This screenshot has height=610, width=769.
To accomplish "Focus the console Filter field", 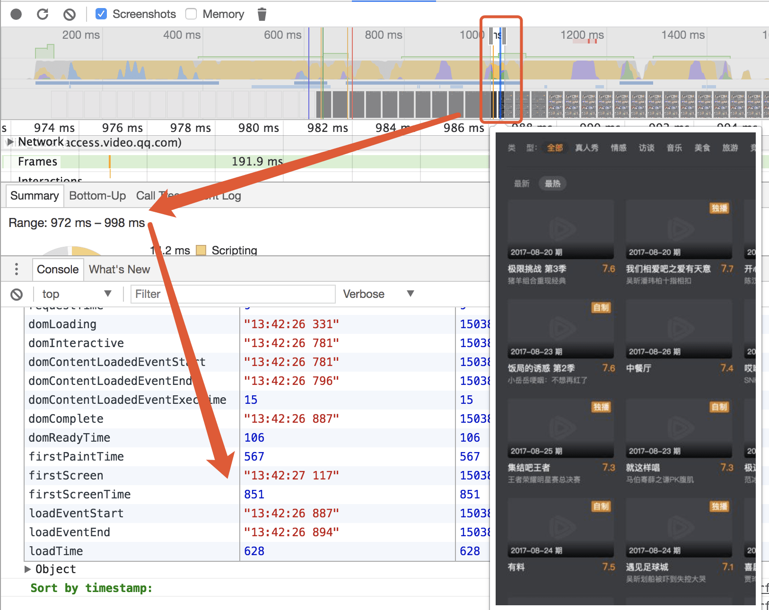I will (x=233, y=294).
